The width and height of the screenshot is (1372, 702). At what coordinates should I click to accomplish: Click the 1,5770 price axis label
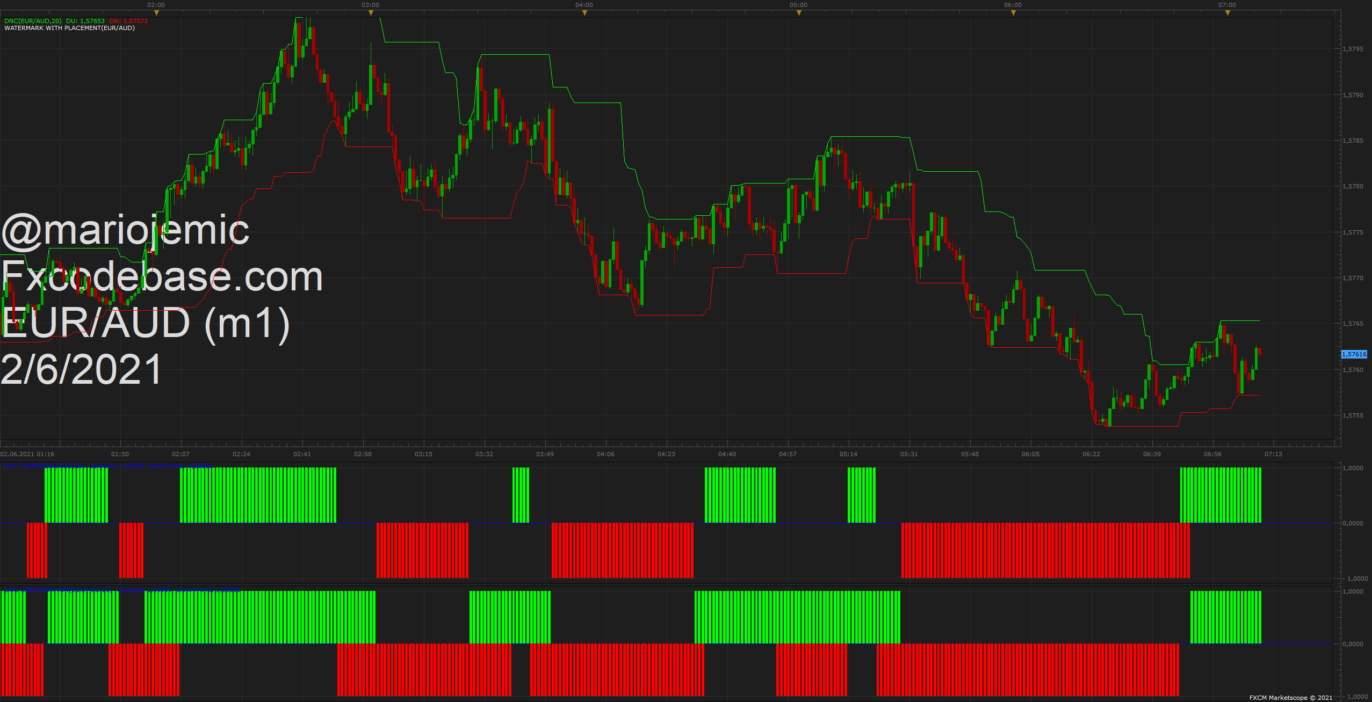(x=1353, y=278)
